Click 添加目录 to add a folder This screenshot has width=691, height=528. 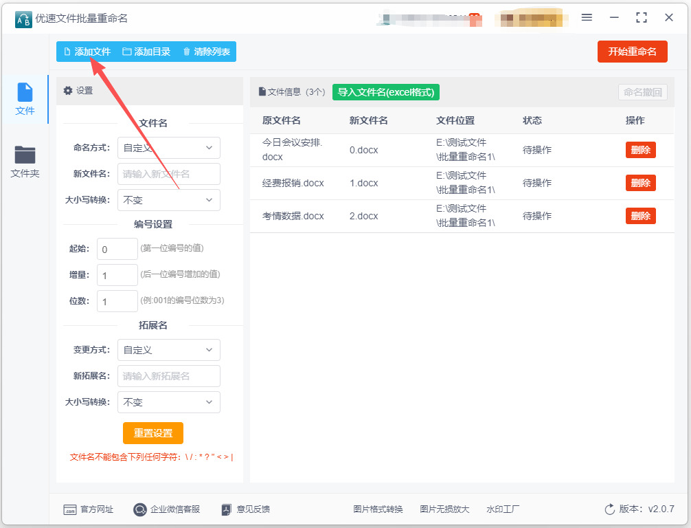(x=146, y=52)
